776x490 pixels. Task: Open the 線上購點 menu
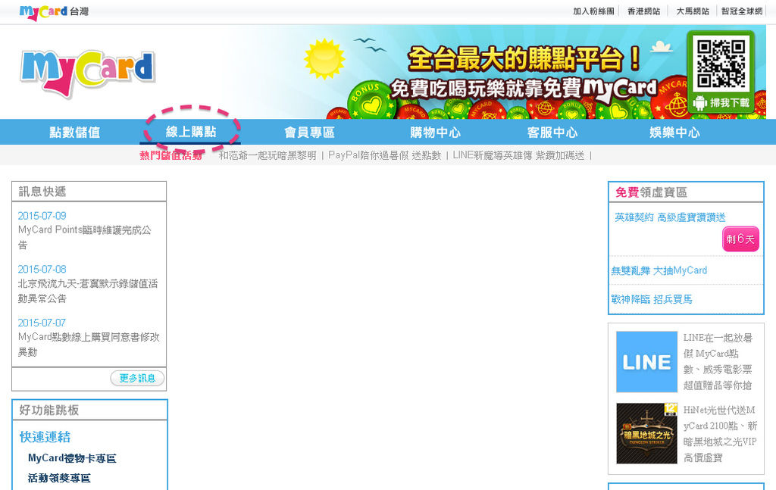pos(191,132)
